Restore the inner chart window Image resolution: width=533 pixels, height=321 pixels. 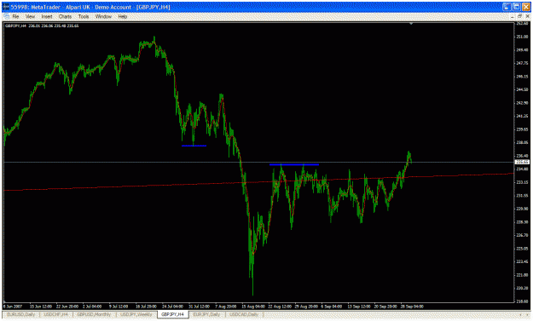tap(519, 16)
